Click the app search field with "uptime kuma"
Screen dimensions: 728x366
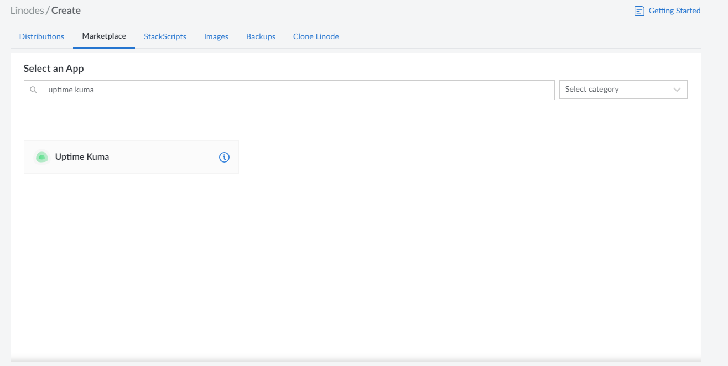[289, 90]
